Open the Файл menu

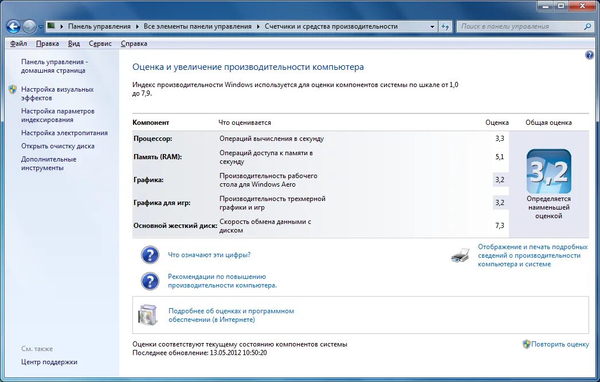click(x=18, y=44)
